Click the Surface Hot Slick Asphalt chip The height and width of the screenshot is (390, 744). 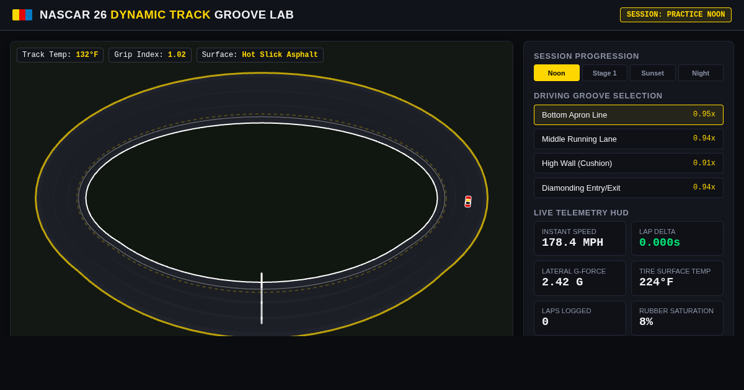pyautogui.click(x=260, y=55)
